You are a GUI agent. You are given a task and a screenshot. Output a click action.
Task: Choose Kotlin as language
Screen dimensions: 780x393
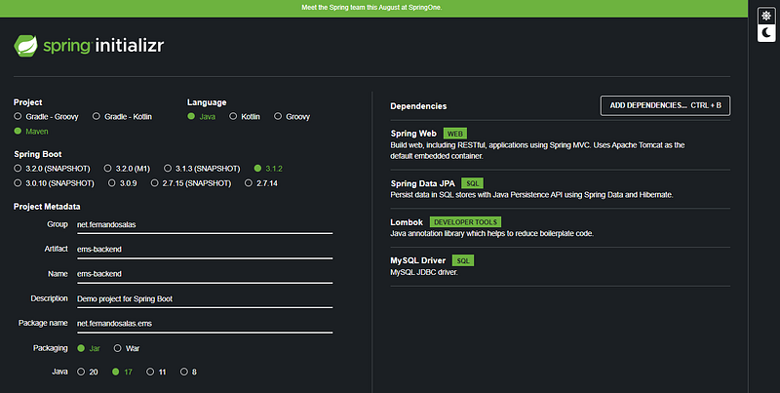[245, 116]
